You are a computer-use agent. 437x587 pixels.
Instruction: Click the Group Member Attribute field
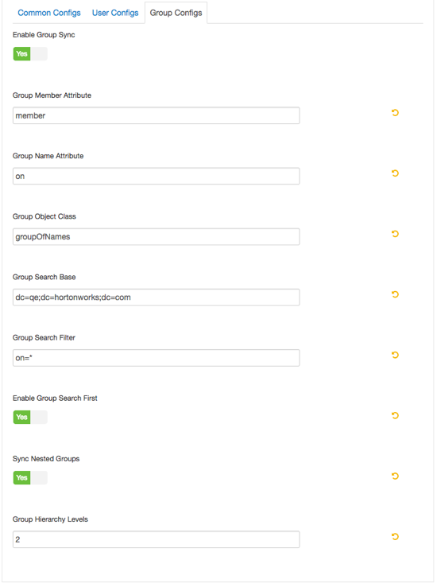(x=157, y=115)
